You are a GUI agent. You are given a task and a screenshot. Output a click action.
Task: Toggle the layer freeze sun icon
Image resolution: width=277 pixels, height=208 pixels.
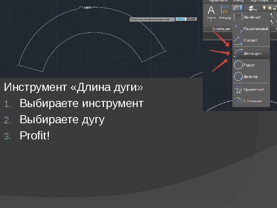point(270,8)
